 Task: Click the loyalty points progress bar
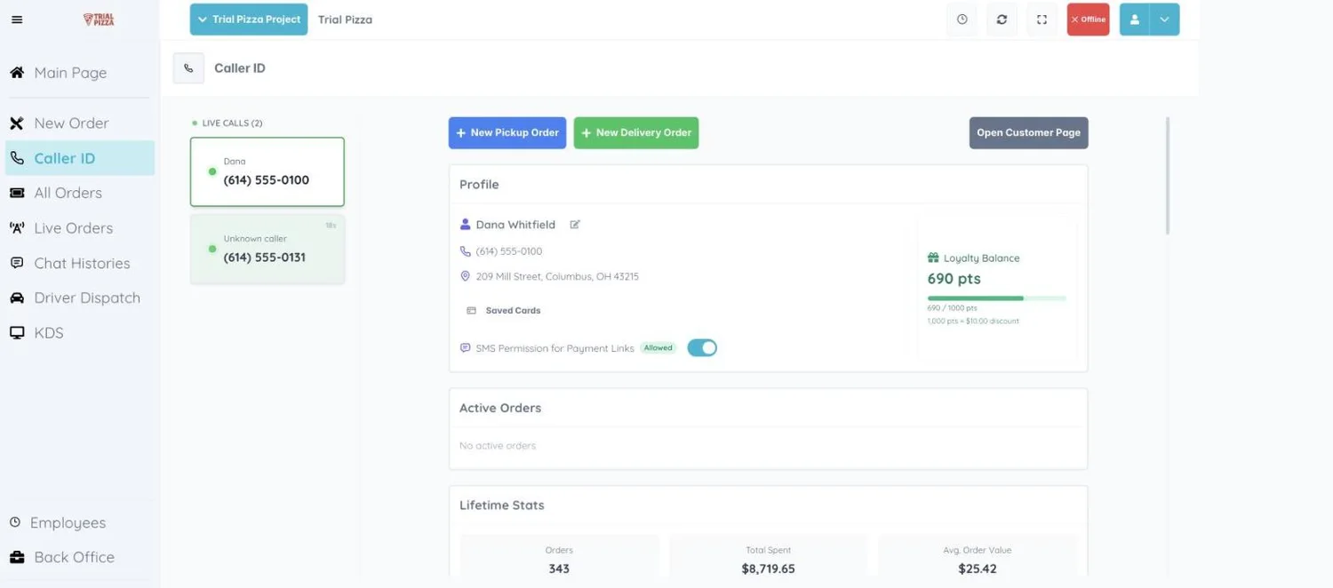click(x=996, y=298)
